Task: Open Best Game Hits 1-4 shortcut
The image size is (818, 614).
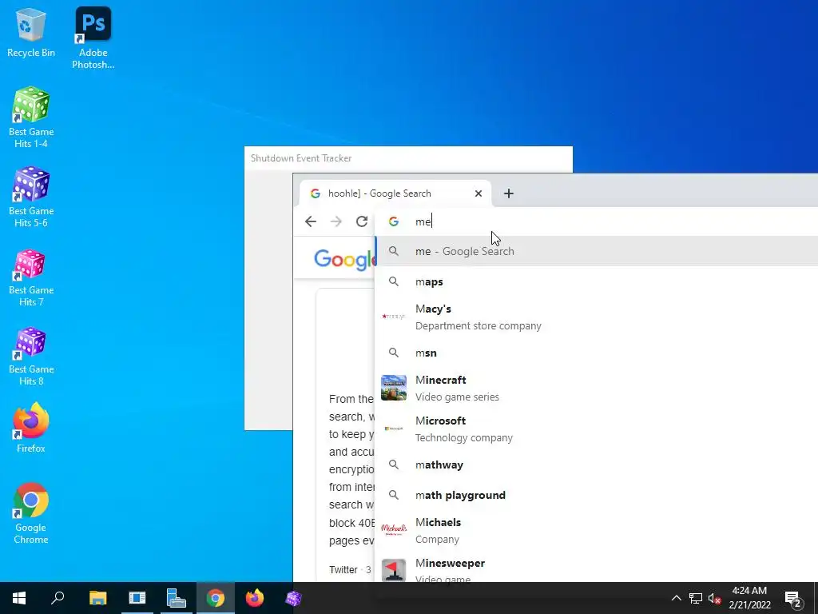Action: coord(31,118)
